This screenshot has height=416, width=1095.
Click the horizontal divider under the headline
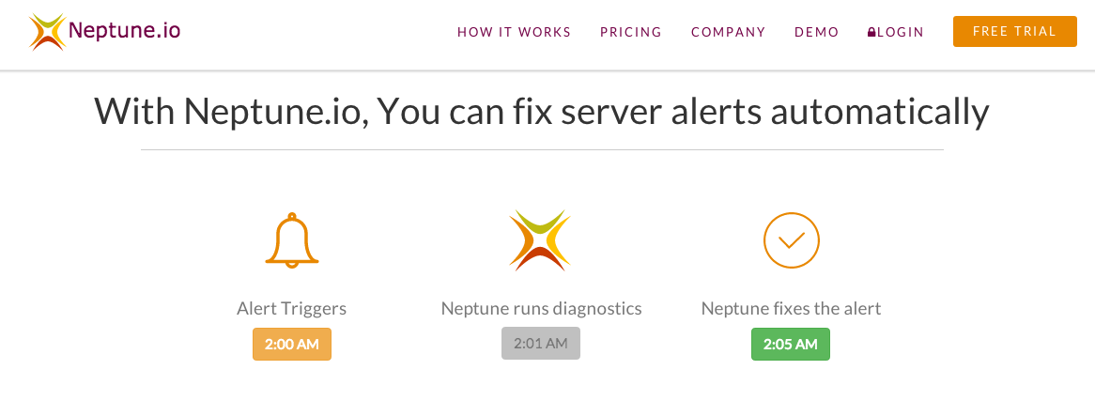pyautogui.click(x=542, y=149)
